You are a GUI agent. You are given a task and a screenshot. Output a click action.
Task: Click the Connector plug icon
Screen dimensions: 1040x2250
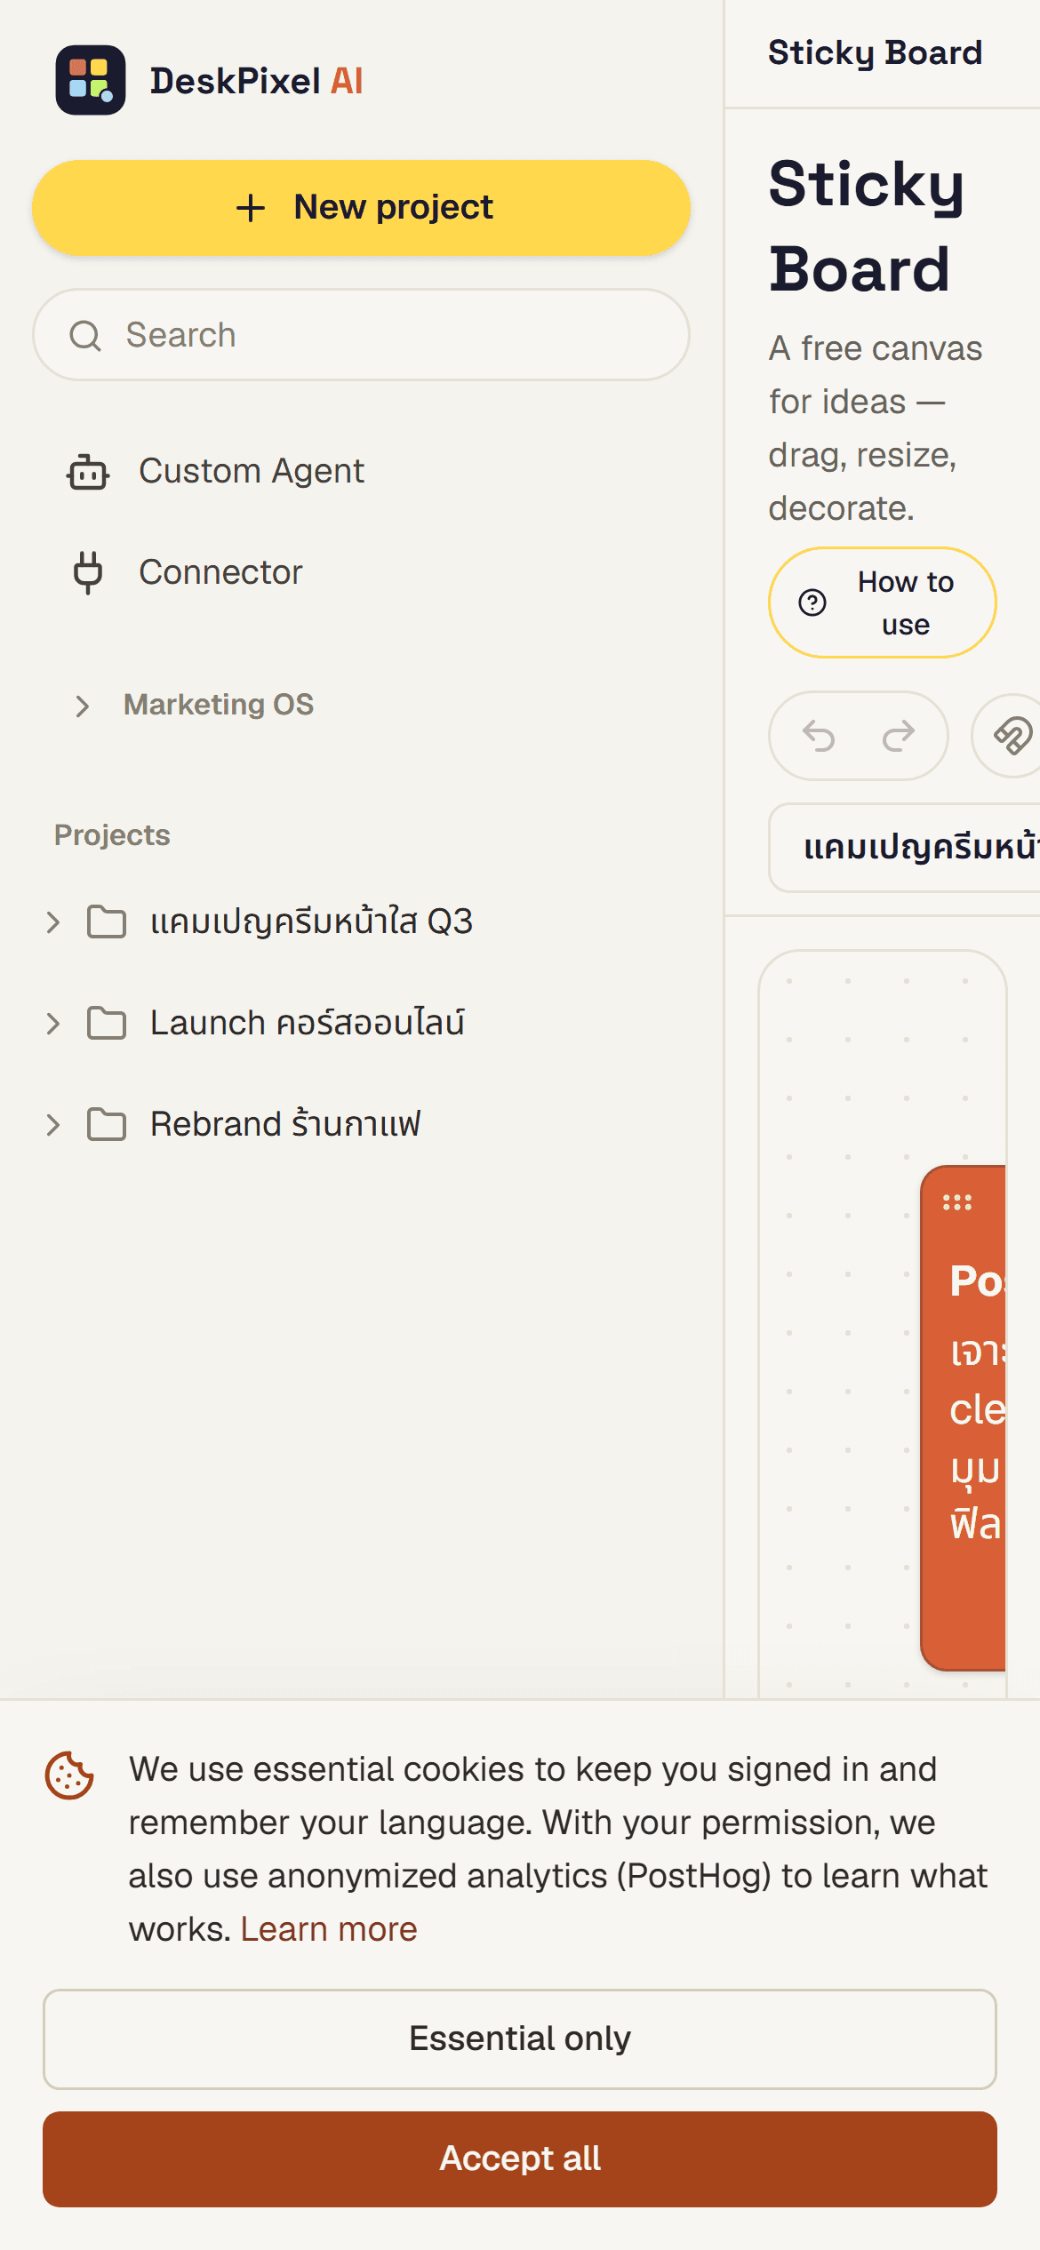[88, 572]
